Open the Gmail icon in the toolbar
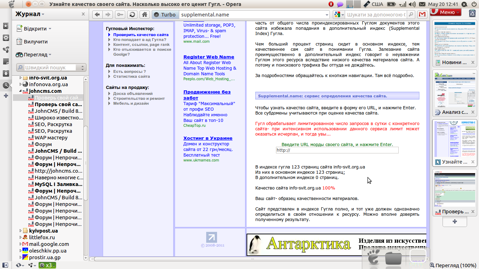 point(422,15)
